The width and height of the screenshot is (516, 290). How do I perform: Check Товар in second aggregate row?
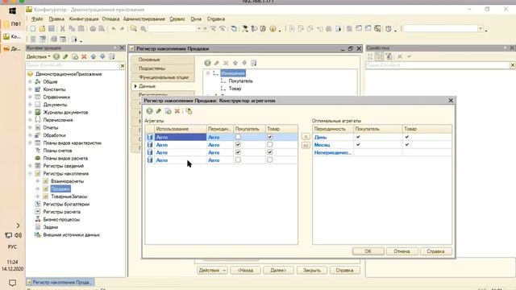pyautogui.click(x=270, y=144)
